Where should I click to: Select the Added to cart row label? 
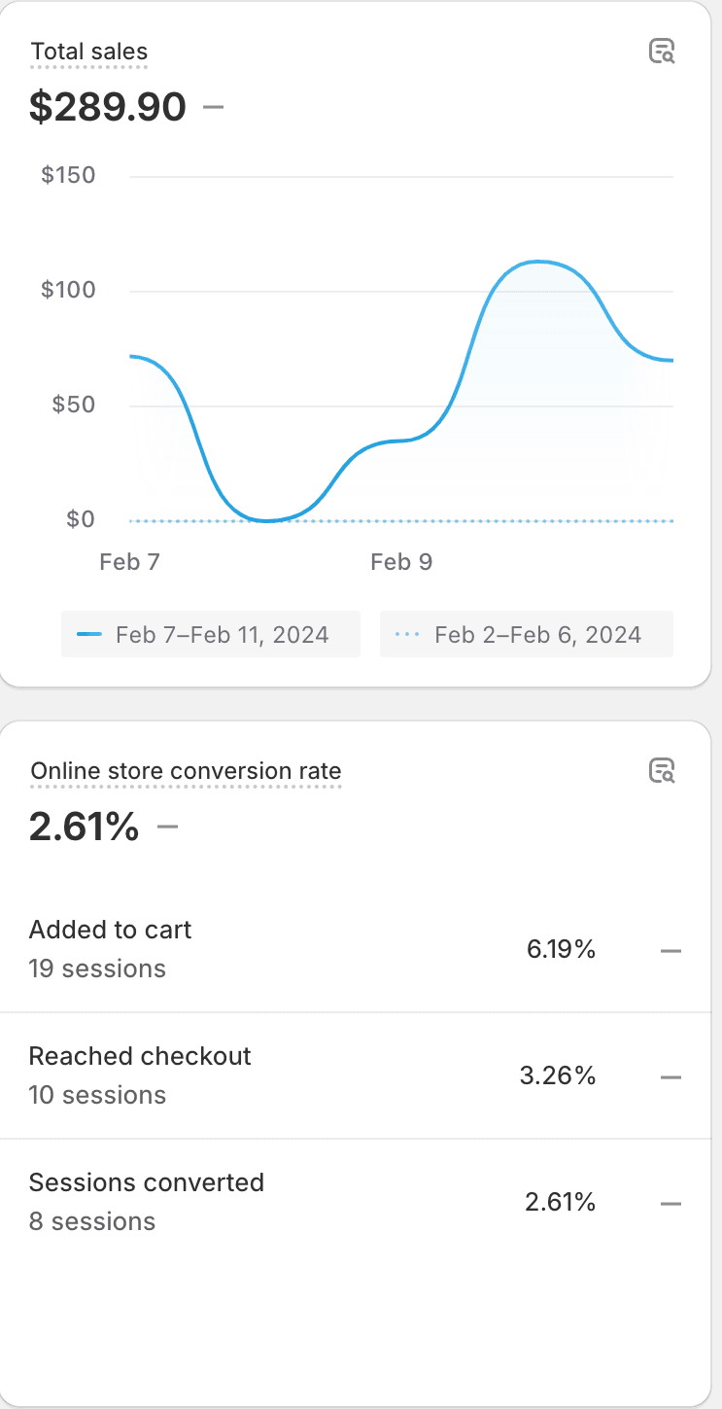111,931
